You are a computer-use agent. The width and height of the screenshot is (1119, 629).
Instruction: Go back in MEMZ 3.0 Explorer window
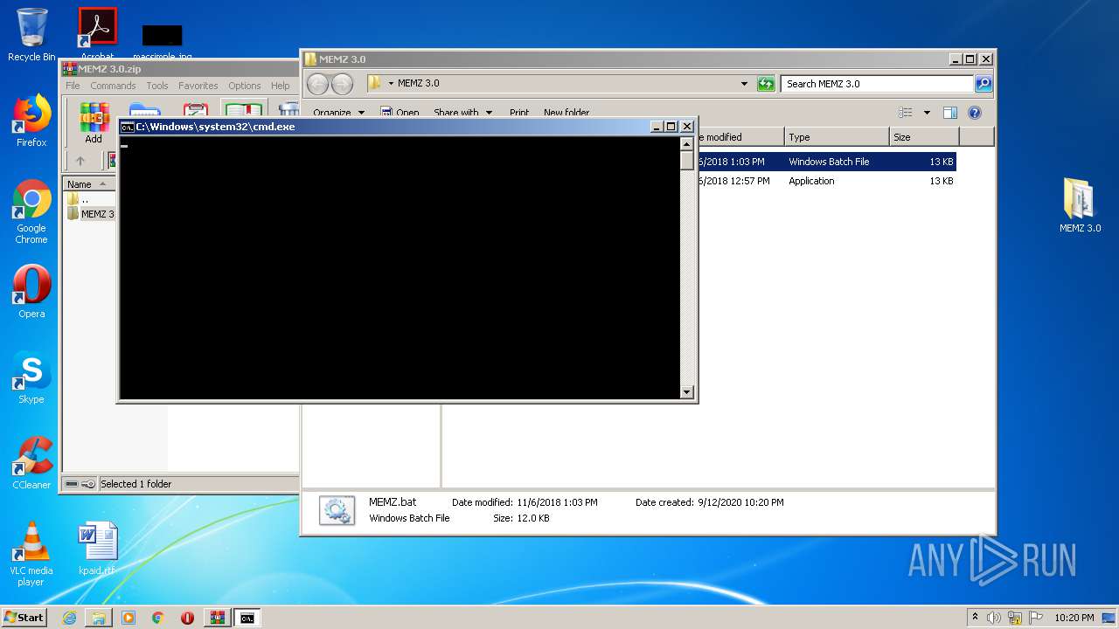tap(318, 84)
